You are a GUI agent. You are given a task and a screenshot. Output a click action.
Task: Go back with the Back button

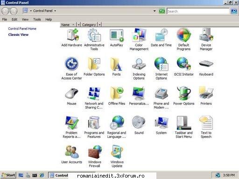click(x=5, y=11)
